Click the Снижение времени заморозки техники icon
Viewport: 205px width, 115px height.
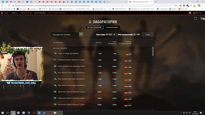point(55,60)
